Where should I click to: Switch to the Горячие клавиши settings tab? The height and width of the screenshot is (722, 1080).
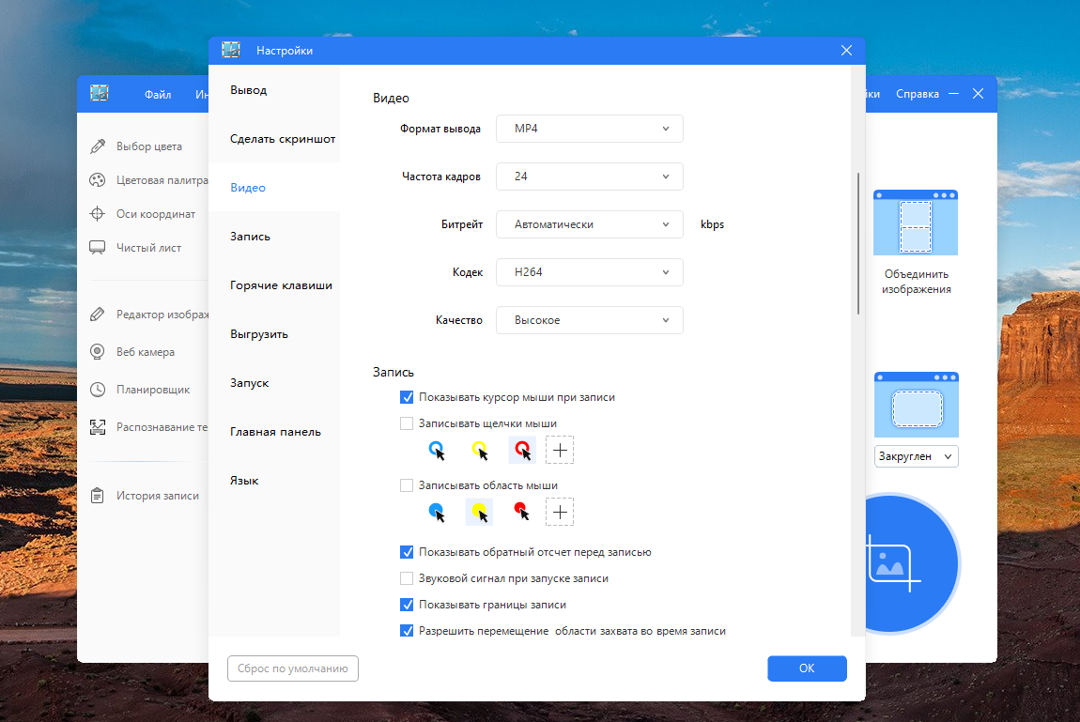click(x=281, y=284)
